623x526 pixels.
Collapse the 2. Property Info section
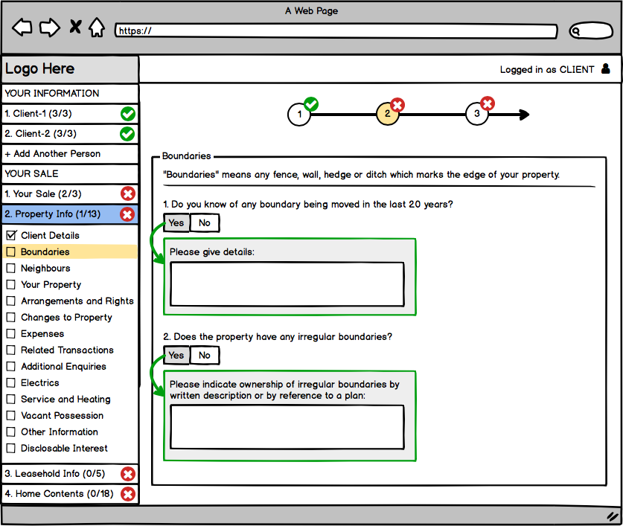click(x=58, y=214)
